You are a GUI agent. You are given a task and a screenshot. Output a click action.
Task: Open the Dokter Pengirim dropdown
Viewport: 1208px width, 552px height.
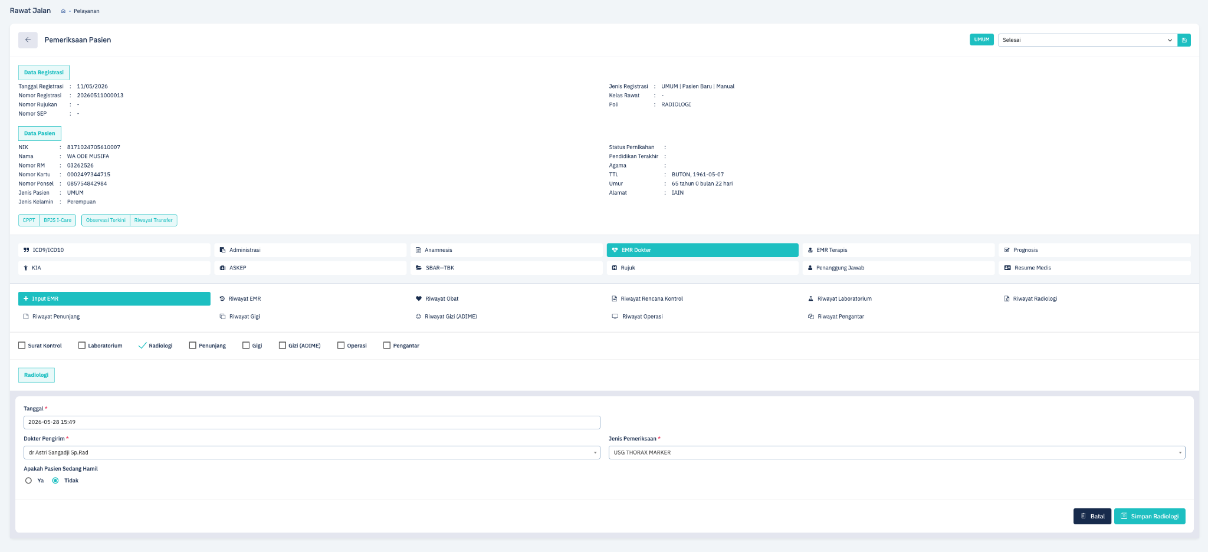point(312,453)
